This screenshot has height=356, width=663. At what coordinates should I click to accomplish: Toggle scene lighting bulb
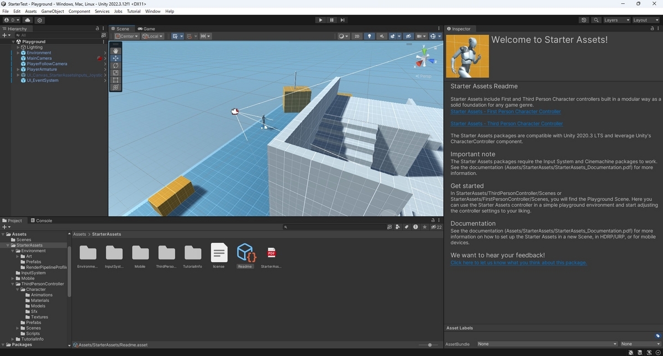click(370, 36)
